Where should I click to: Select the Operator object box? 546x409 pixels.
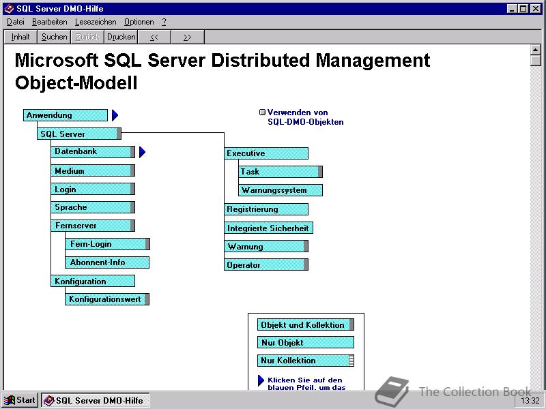(266, 265)
